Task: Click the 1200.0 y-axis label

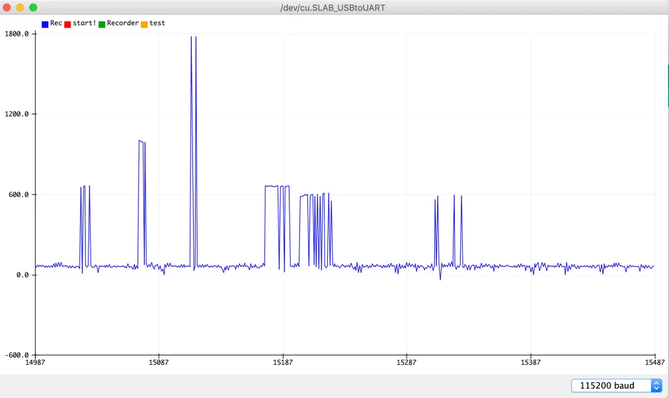Action: [17, 114]
